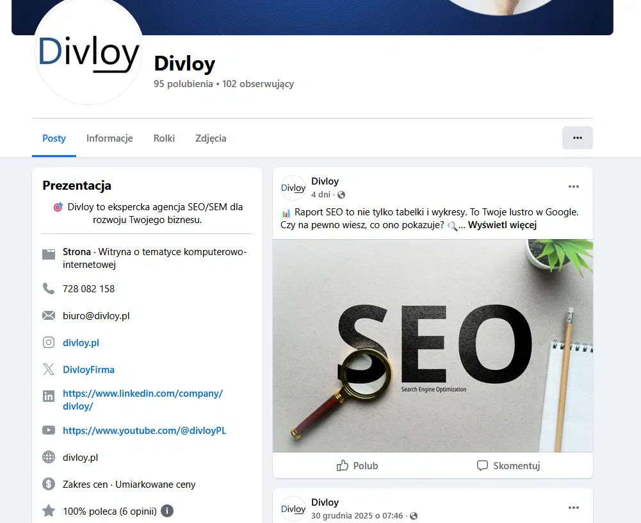Select the Zdjęcia tab
This screenshot has height=523, width=641.
point(211,138)
